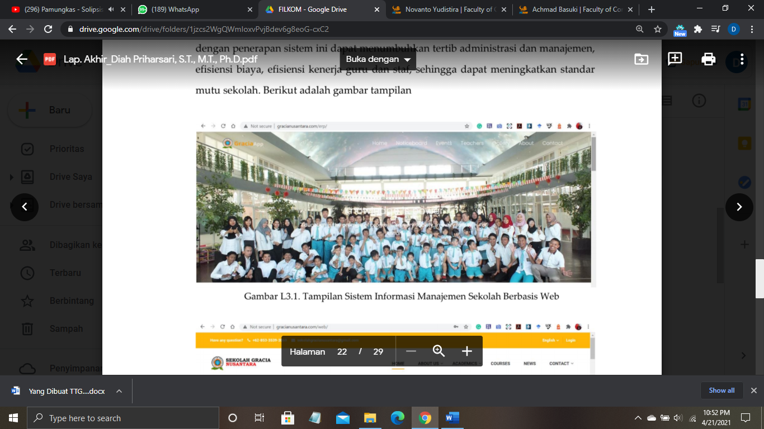The image size is (764, 429).
Task: Click the red PDF file icon
Action: (50, 59)
